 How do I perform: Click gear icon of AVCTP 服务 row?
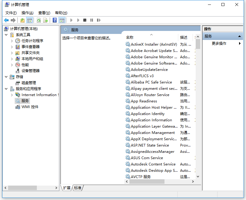tap(128, 177)
